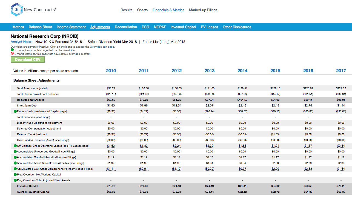The image size is (352, 199).
Task: Click the New Constructs hexagon logo
Action: [16, 10]
